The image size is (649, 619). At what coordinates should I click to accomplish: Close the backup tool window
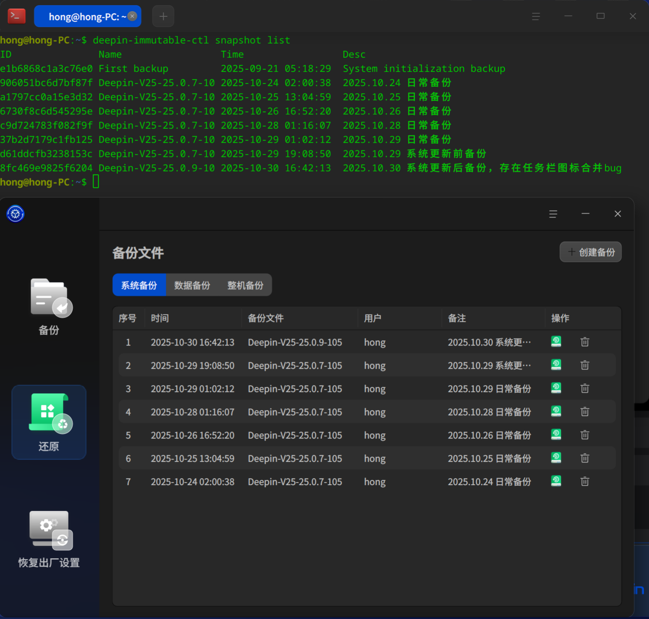tap(618, 214)
